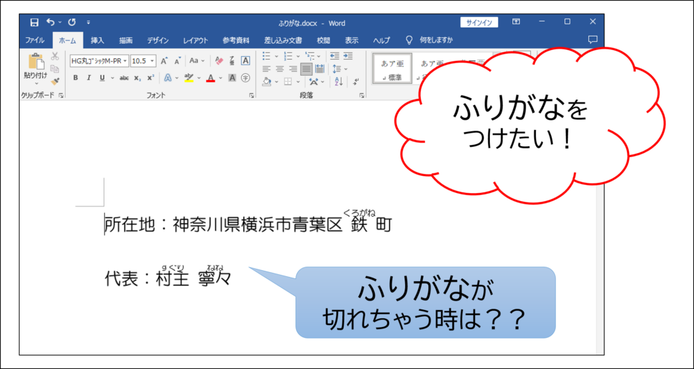
Task: Apply the red font color swatch
Action: click(210, 79)
